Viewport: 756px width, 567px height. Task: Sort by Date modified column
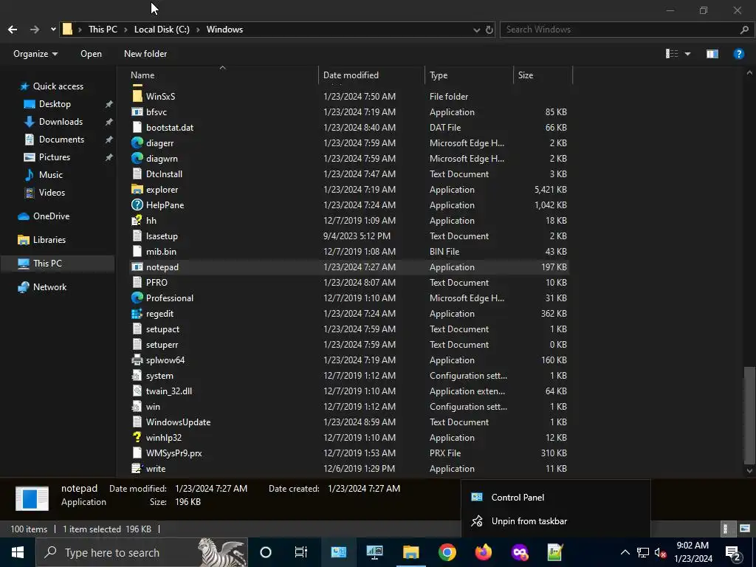[x=351, y=75]
